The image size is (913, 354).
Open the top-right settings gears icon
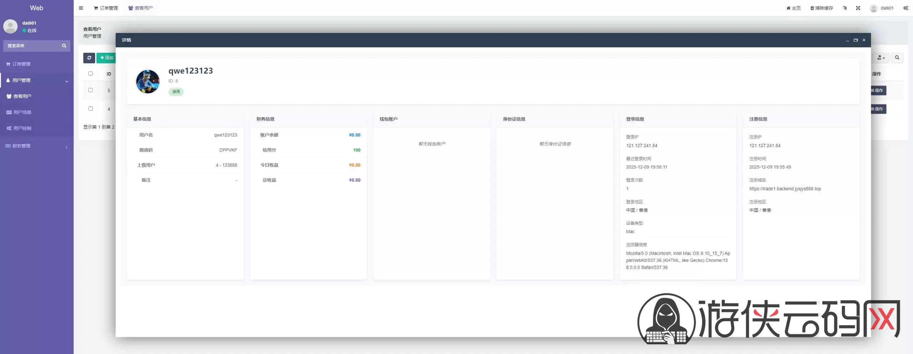(x=906, y=8)
